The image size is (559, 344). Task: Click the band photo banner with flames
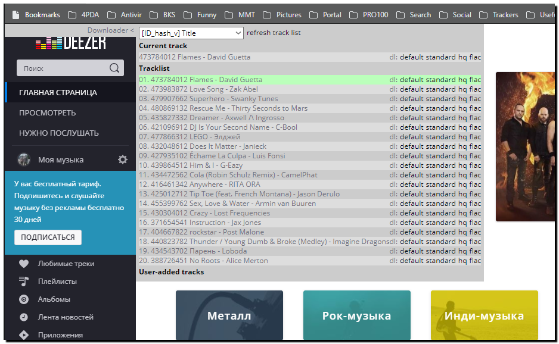coord(525,147)
